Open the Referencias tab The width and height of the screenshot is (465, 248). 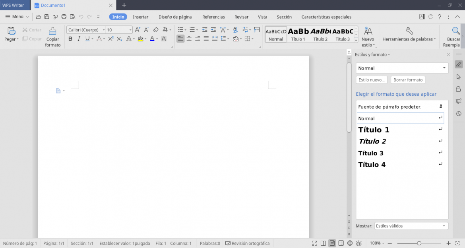click(213, 17)
